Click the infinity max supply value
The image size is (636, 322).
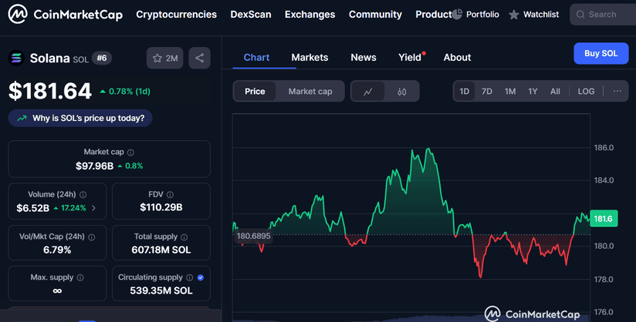57,291
